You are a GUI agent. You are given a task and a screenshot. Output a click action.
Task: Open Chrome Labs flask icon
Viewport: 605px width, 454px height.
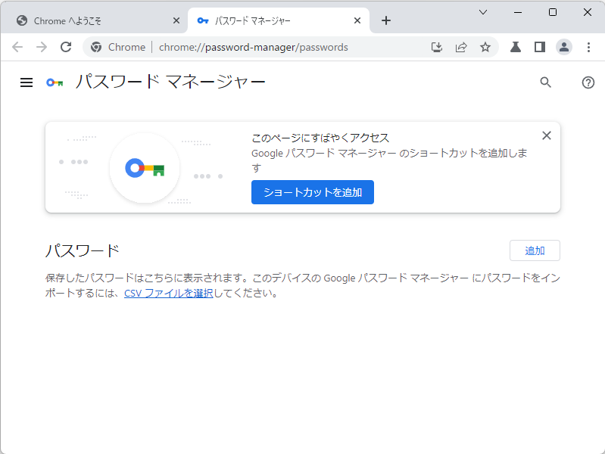click(516, 47)
